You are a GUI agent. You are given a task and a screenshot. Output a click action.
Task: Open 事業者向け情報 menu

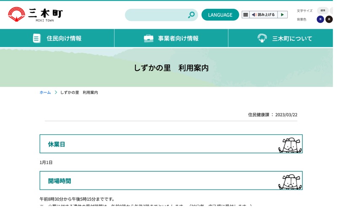pos(171,38)
